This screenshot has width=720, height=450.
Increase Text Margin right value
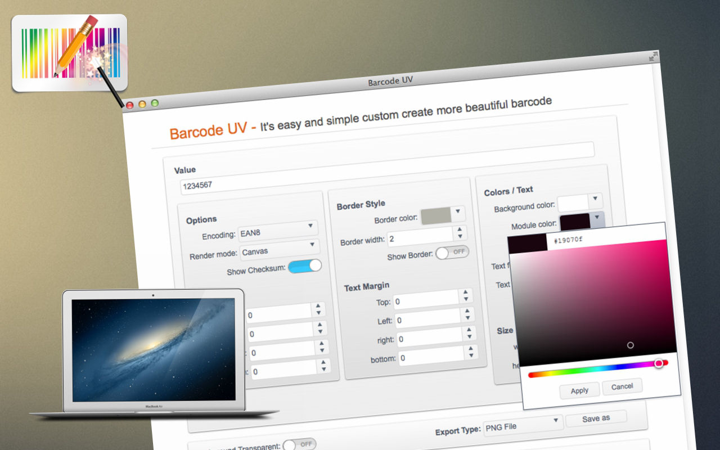coord(470,331)
